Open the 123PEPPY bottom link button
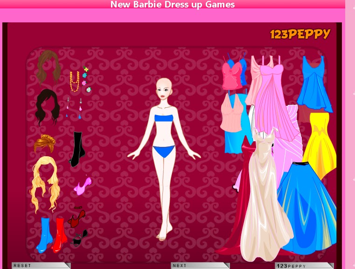 (304, 266)
